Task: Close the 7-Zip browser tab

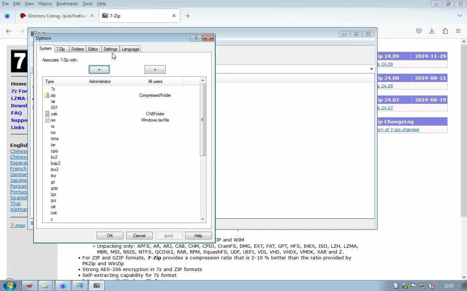Action: pos(174,16)
